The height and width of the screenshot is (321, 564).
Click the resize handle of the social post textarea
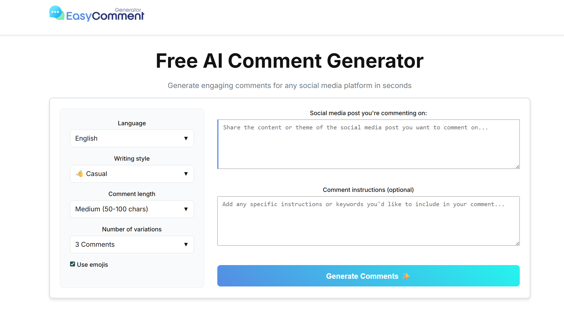click(517, 167)
